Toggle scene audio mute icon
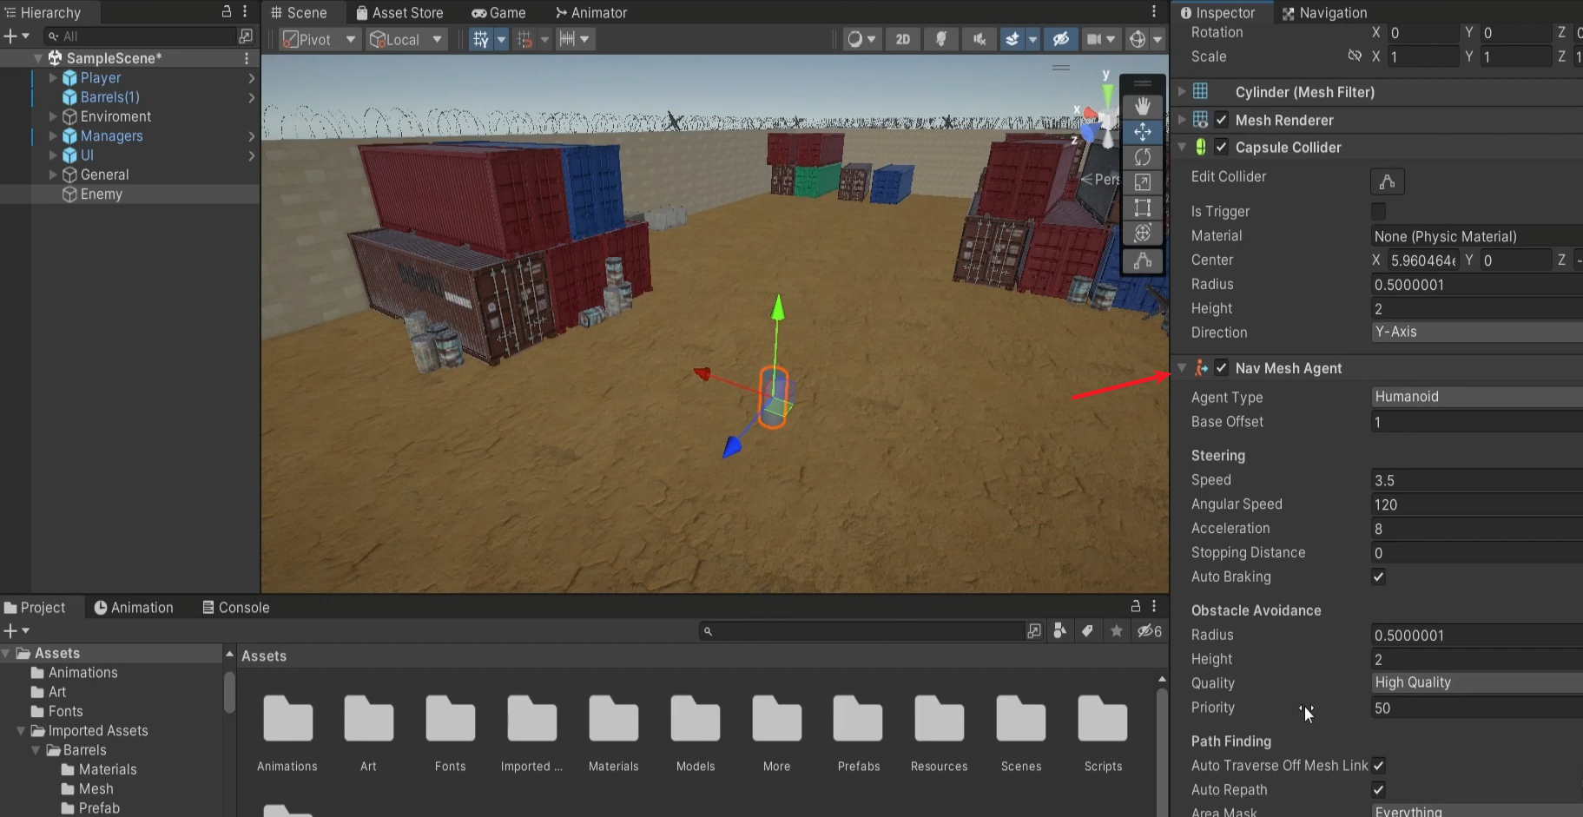 [x=979, y=39]
